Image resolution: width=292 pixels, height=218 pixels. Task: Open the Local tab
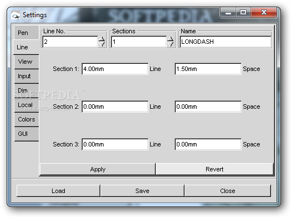[27, 105]
